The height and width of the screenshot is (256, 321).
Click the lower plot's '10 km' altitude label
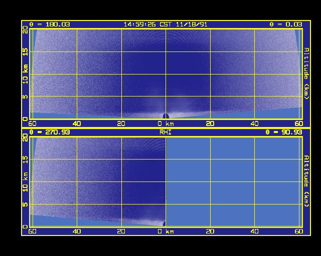[x=26, y=182]
